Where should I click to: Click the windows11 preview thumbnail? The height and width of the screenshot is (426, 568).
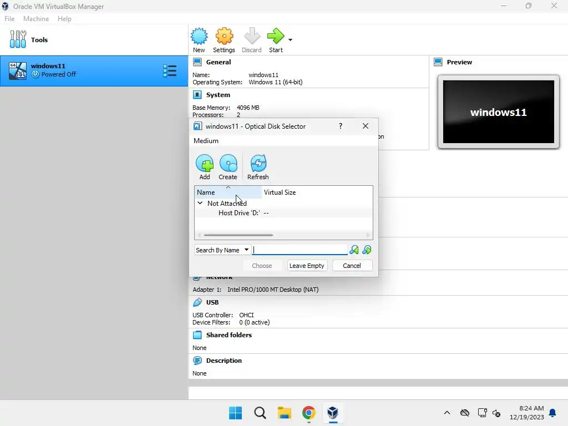pos(499,112)
